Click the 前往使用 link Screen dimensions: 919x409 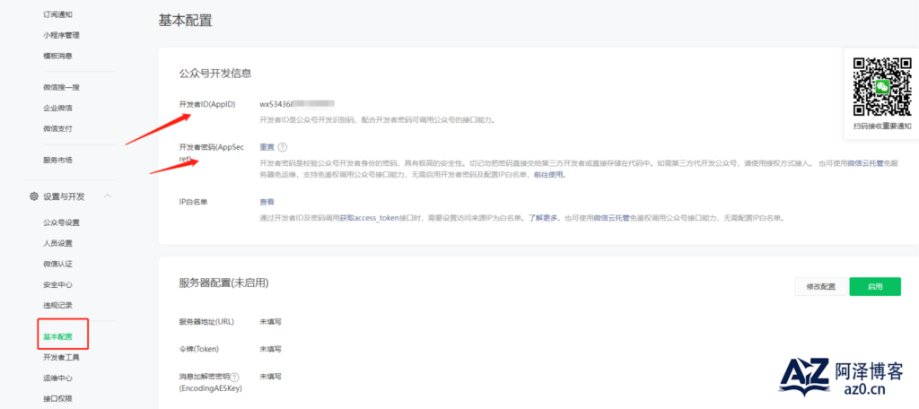coord(549,175)
